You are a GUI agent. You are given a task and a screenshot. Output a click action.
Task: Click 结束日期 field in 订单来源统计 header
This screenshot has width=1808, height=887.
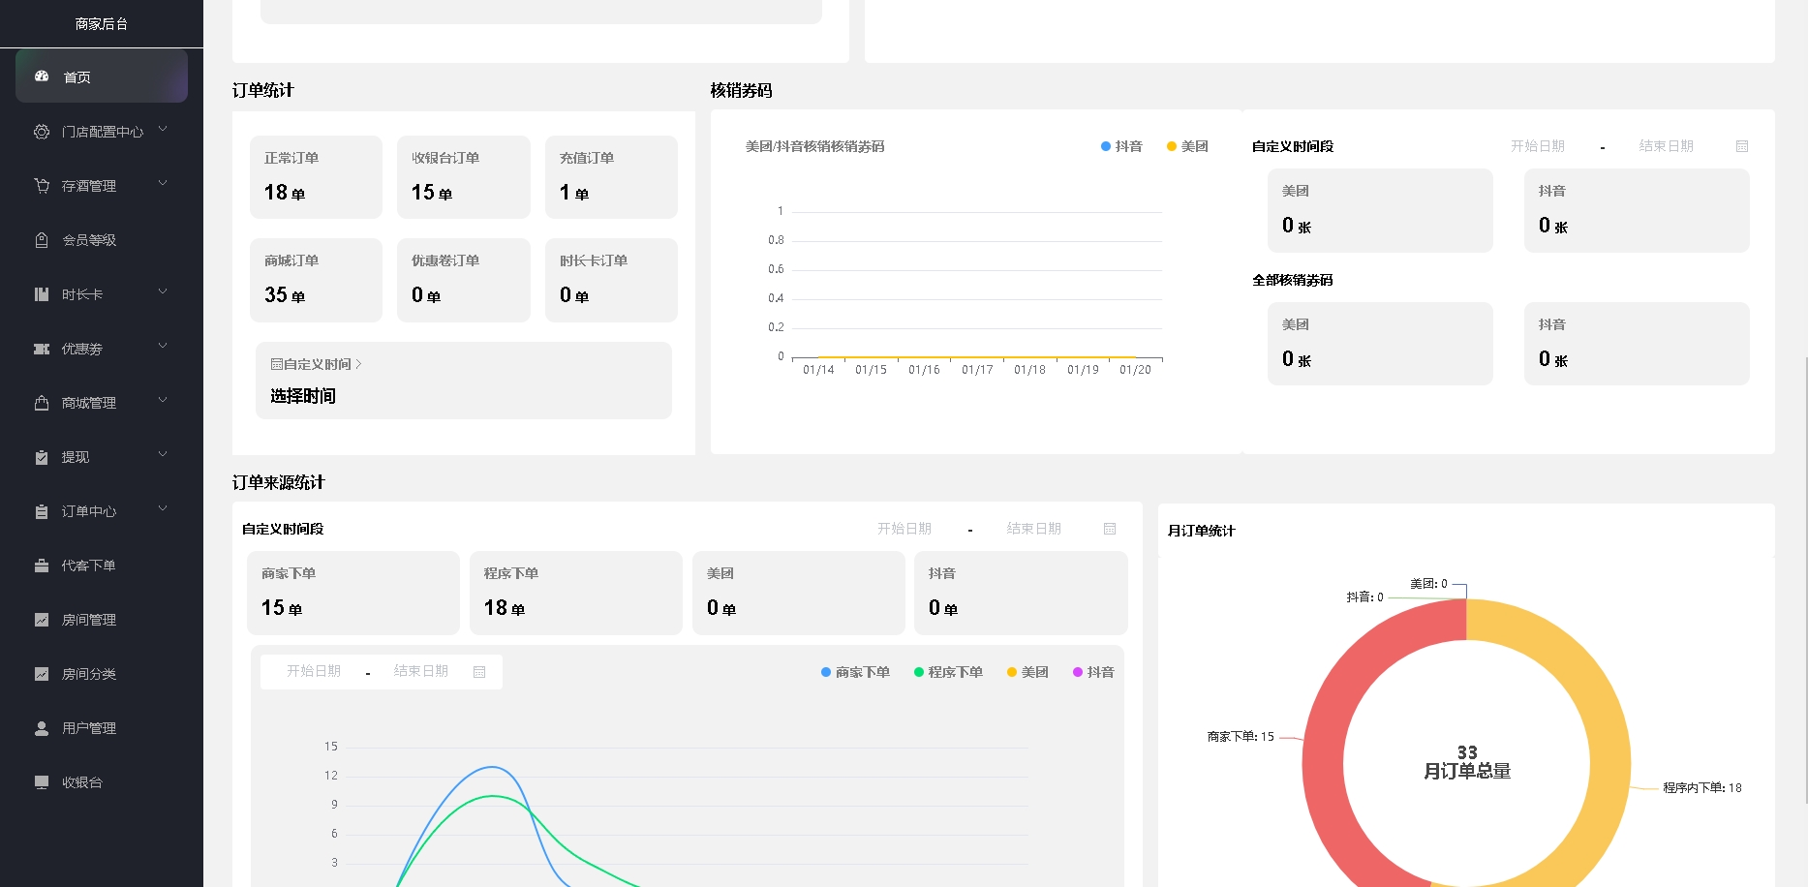pos(1034,529)
